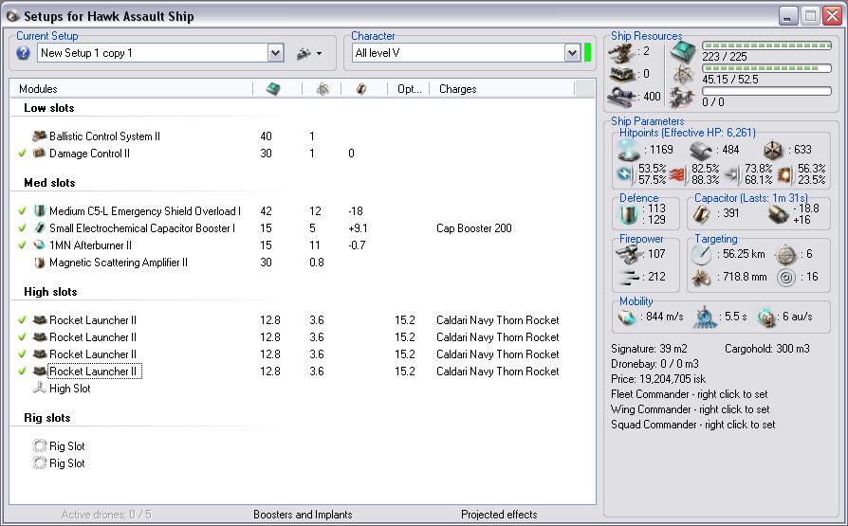Select the Magnetic Scattering Amplifier II row
Image resolution: width=848 pixels, height=526 pixels.
click(303, 263)
